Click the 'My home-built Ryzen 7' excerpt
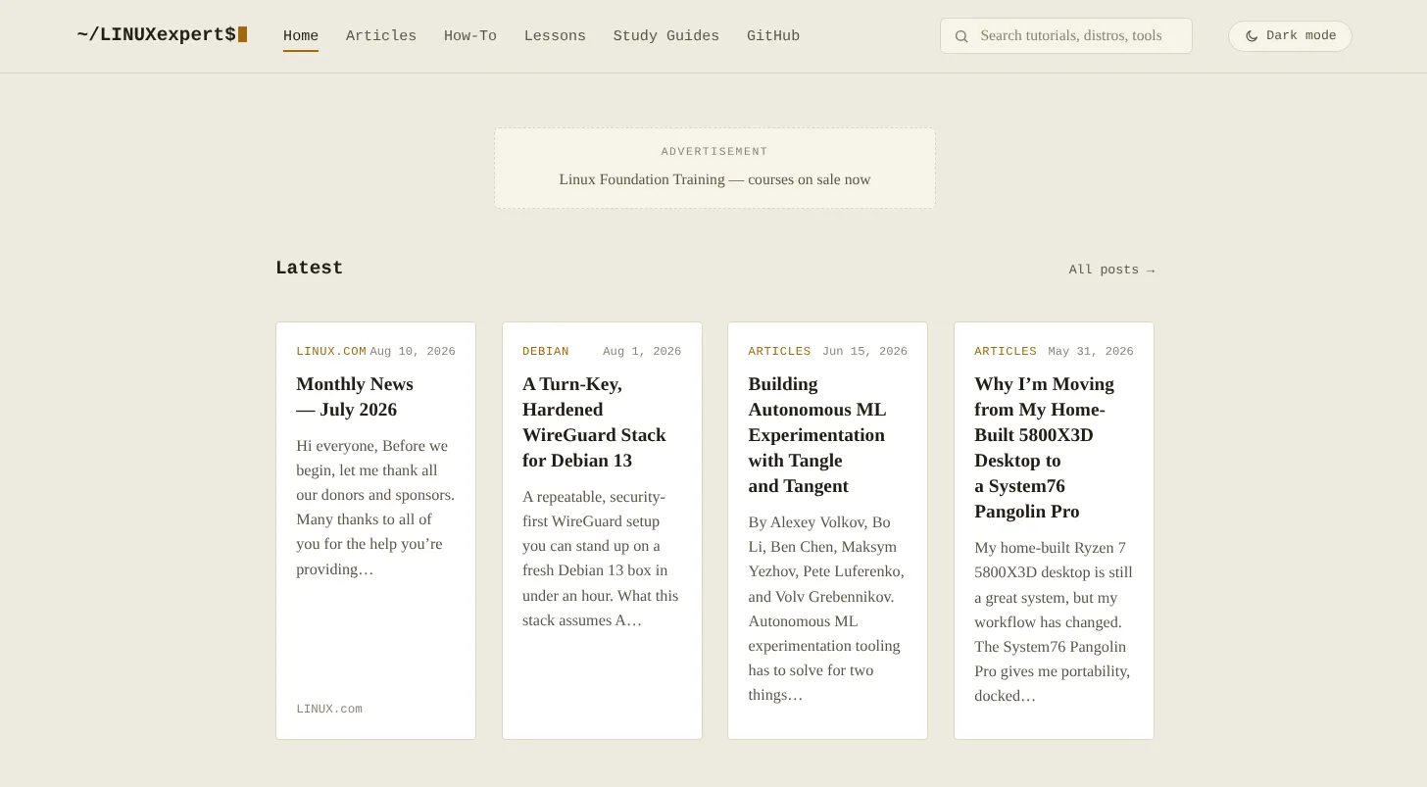The image size is (1427, 787). [1054, 622]
